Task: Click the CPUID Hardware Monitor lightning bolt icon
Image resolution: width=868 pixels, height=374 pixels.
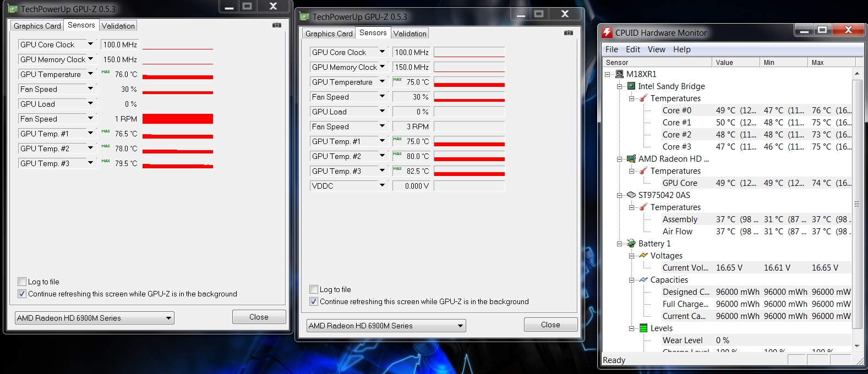Action: pyautogui.click(x=607, y=32)
